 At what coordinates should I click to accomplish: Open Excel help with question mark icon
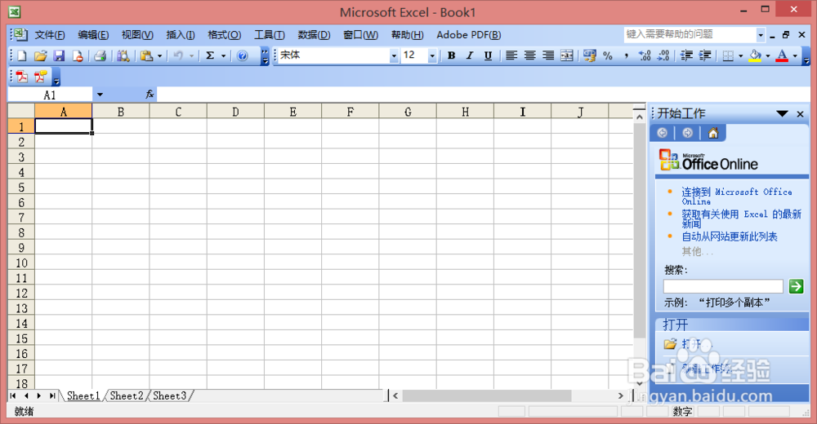(243, 55)
